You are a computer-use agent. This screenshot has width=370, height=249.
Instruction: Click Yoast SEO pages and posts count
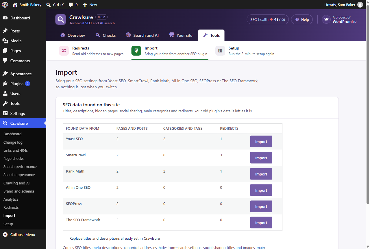click(117, 139)
